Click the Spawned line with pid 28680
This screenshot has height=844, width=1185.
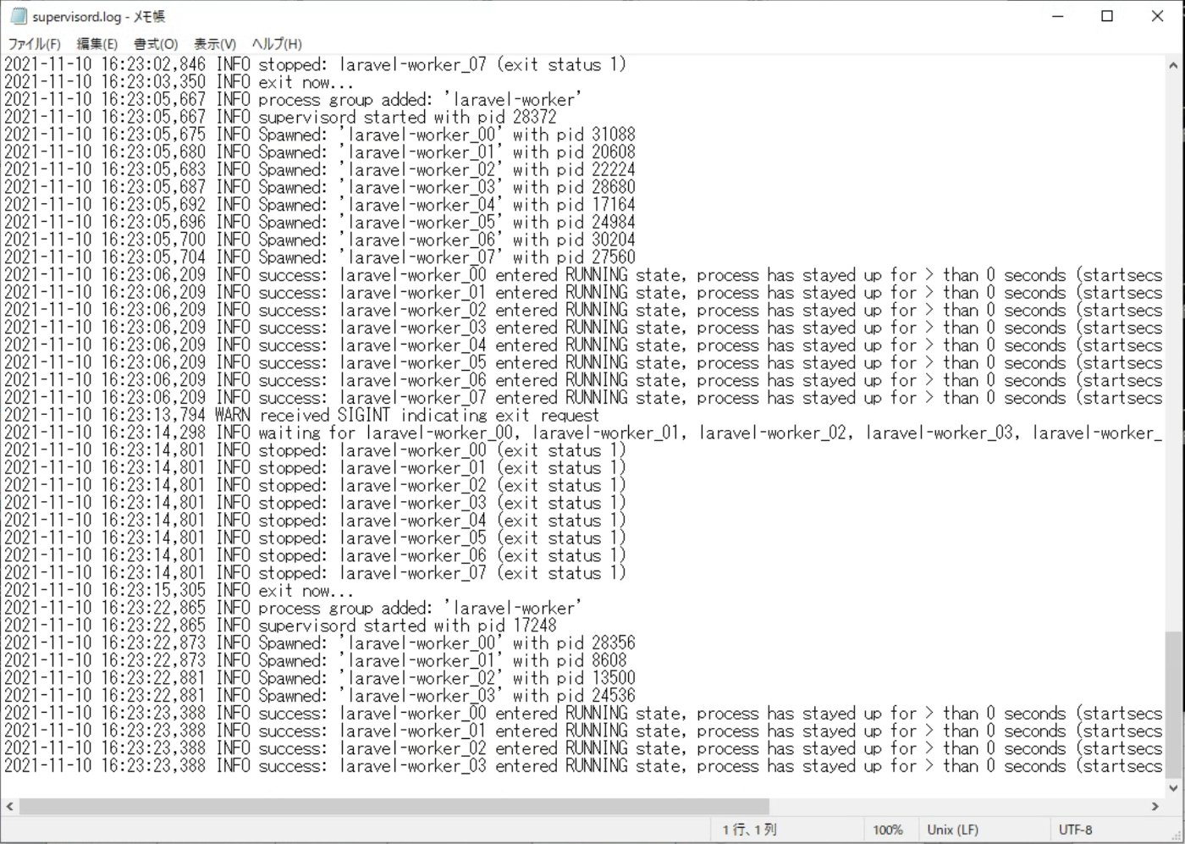[320, 187]
